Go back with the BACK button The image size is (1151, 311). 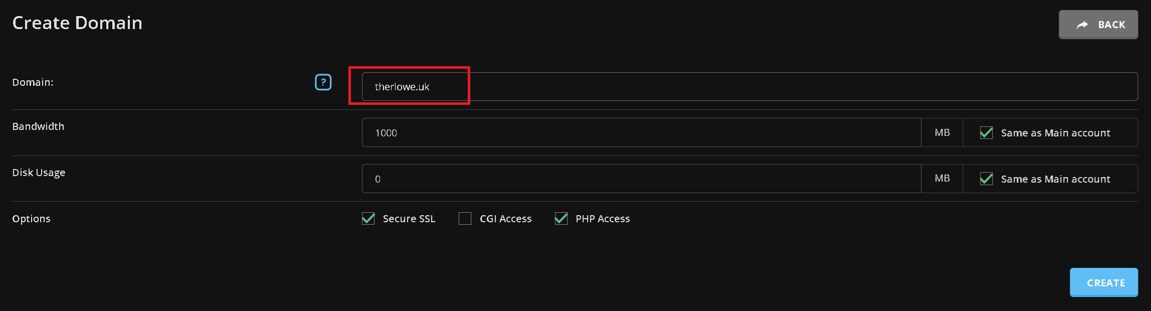click(x=1098, y=25)
